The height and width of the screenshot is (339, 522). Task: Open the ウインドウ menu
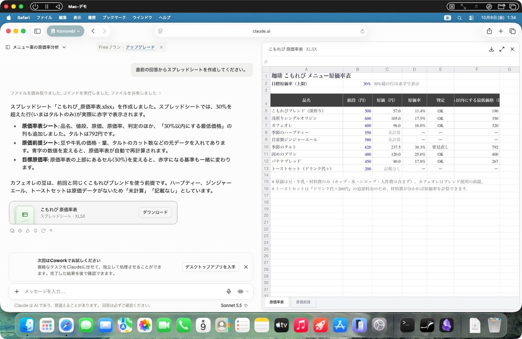tap(142, 18)
